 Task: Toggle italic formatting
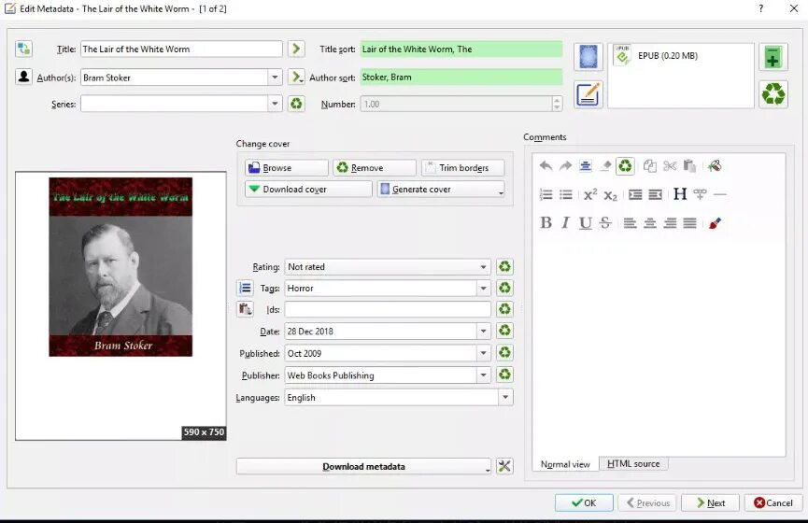[x=566, y=222]
